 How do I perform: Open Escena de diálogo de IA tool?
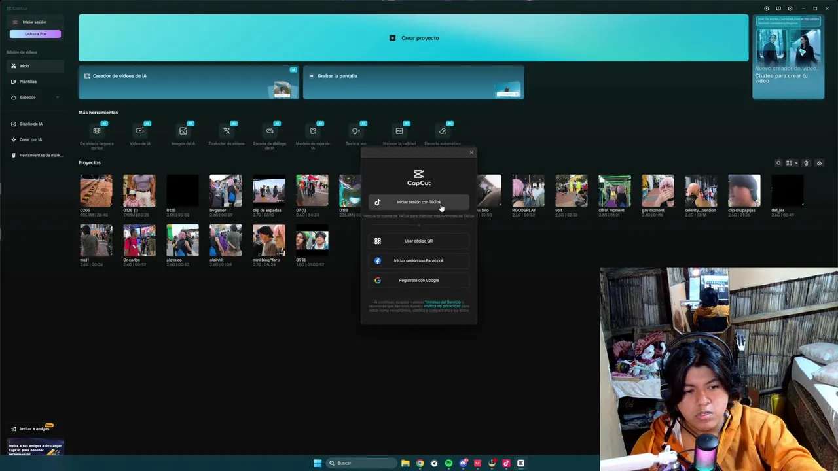[x=270, y=135]
